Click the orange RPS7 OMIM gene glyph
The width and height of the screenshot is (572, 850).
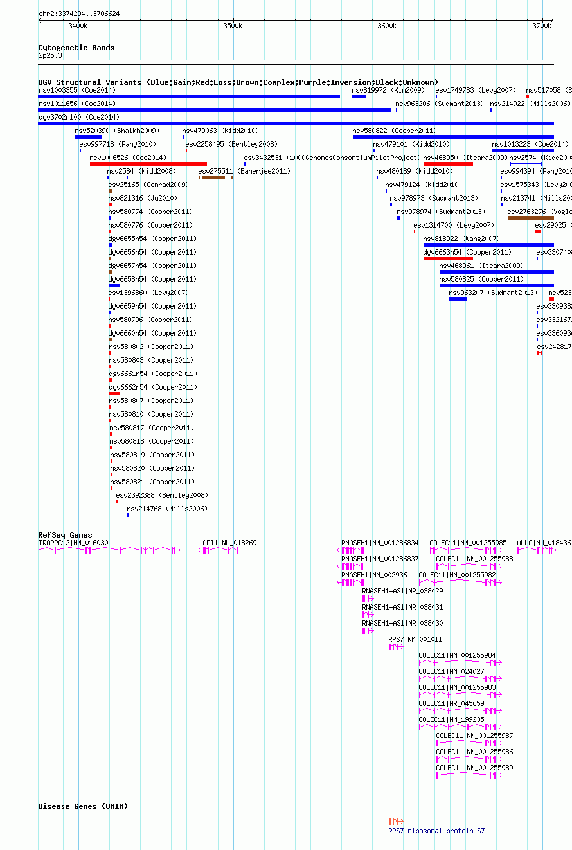tap(396, 822)
